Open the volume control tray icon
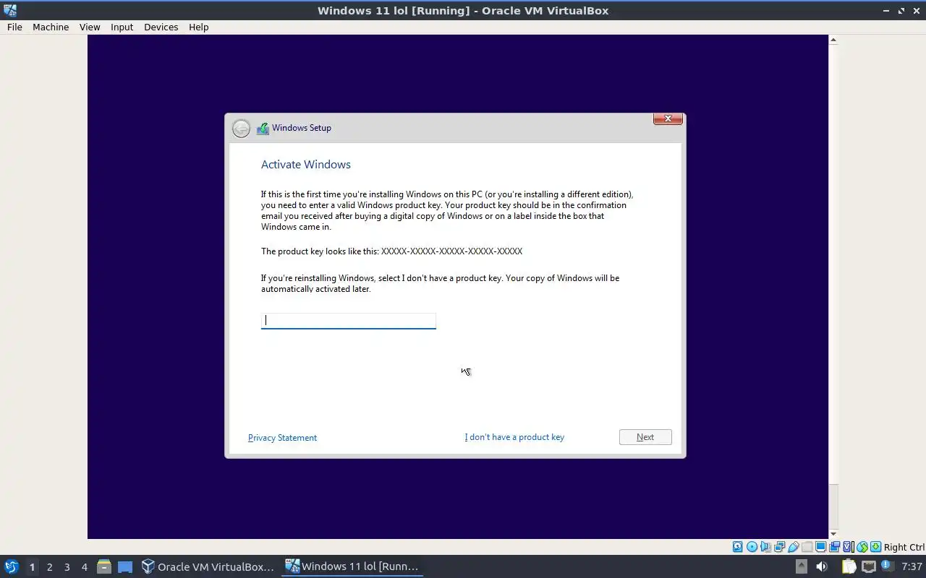 [x=821, y=566]
